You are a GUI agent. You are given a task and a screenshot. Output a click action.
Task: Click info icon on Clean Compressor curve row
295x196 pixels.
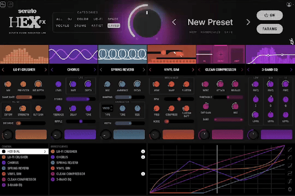click(143, 174)
